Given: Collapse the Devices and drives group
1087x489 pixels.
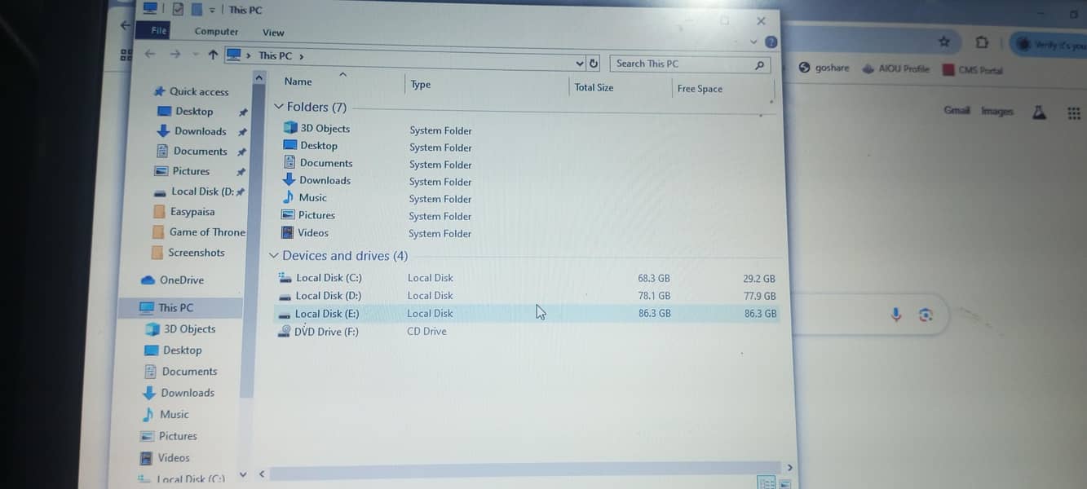Looking at the screenshot, I should click(274, 256).
